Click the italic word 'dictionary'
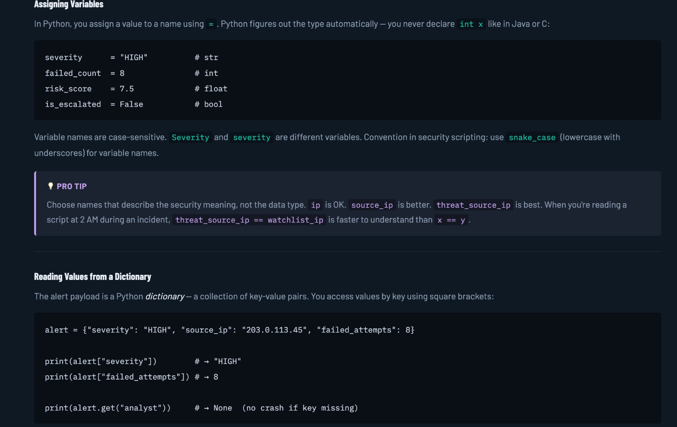Viewport: 677px width, 427px height. pyautogui.click(x=165, y=297)
